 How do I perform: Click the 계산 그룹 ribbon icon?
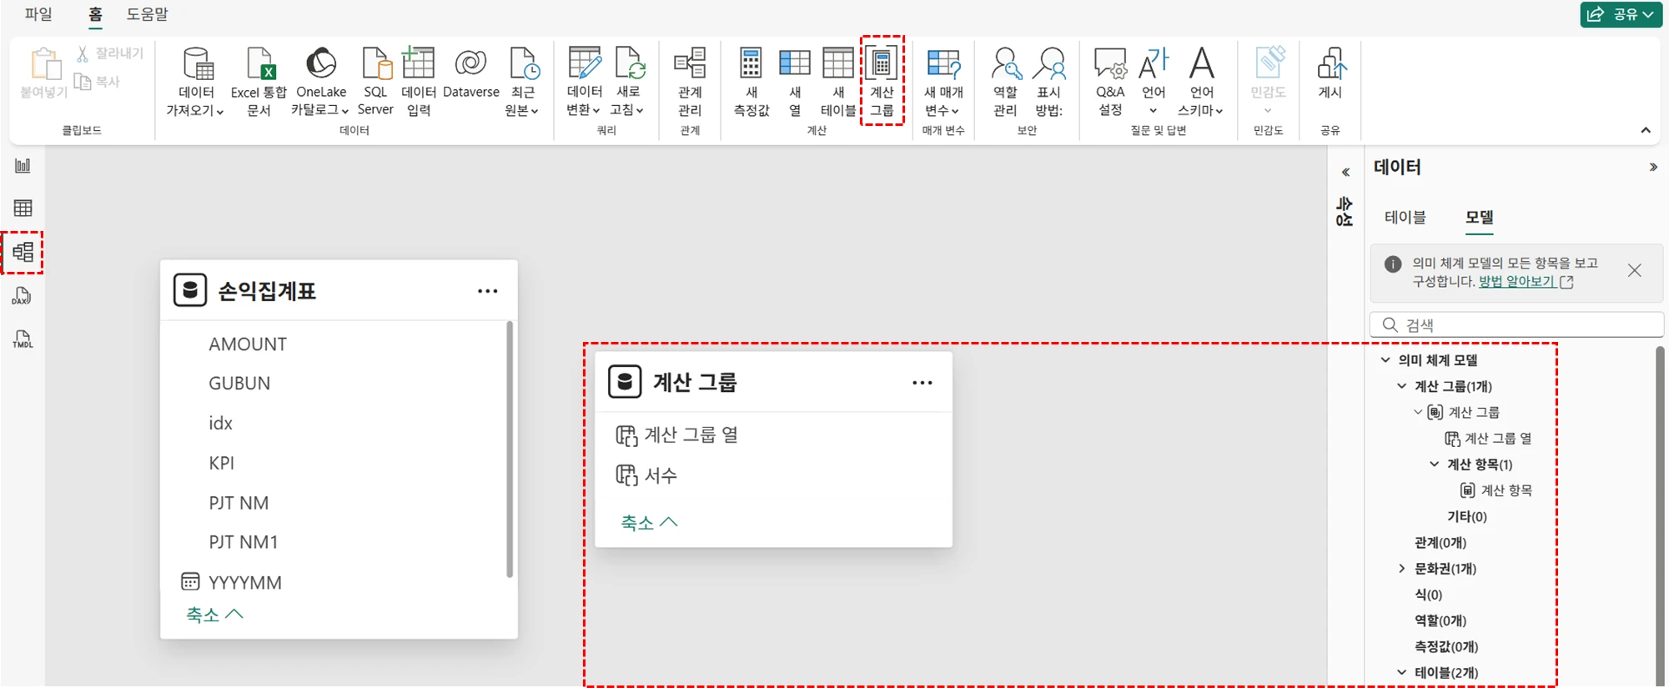[882, 81]
